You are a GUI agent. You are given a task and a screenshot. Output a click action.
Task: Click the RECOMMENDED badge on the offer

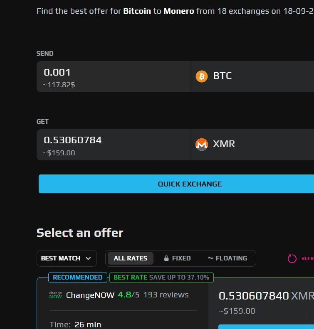[78, 277]
